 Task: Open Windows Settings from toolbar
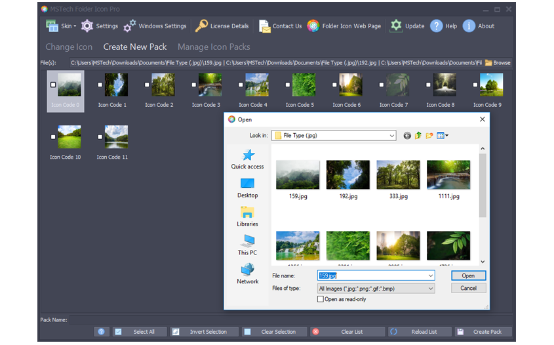[x=129, y=26]
